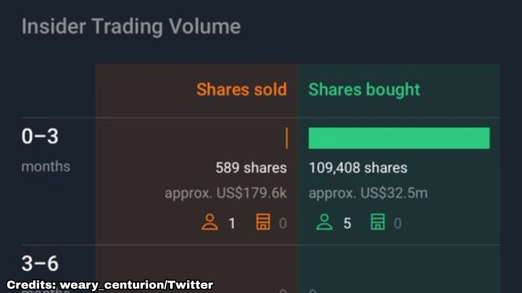Click the orange person icon under shares sold

coord(210,223)
